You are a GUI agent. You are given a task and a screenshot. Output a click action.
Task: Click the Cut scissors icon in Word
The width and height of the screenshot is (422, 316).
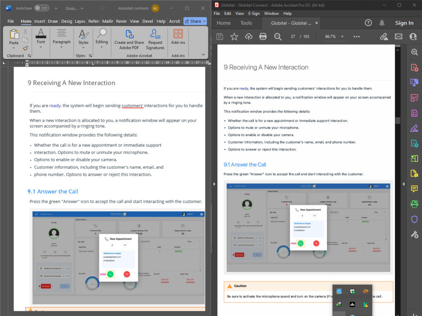pyautogui.click(x=25, y=32)
